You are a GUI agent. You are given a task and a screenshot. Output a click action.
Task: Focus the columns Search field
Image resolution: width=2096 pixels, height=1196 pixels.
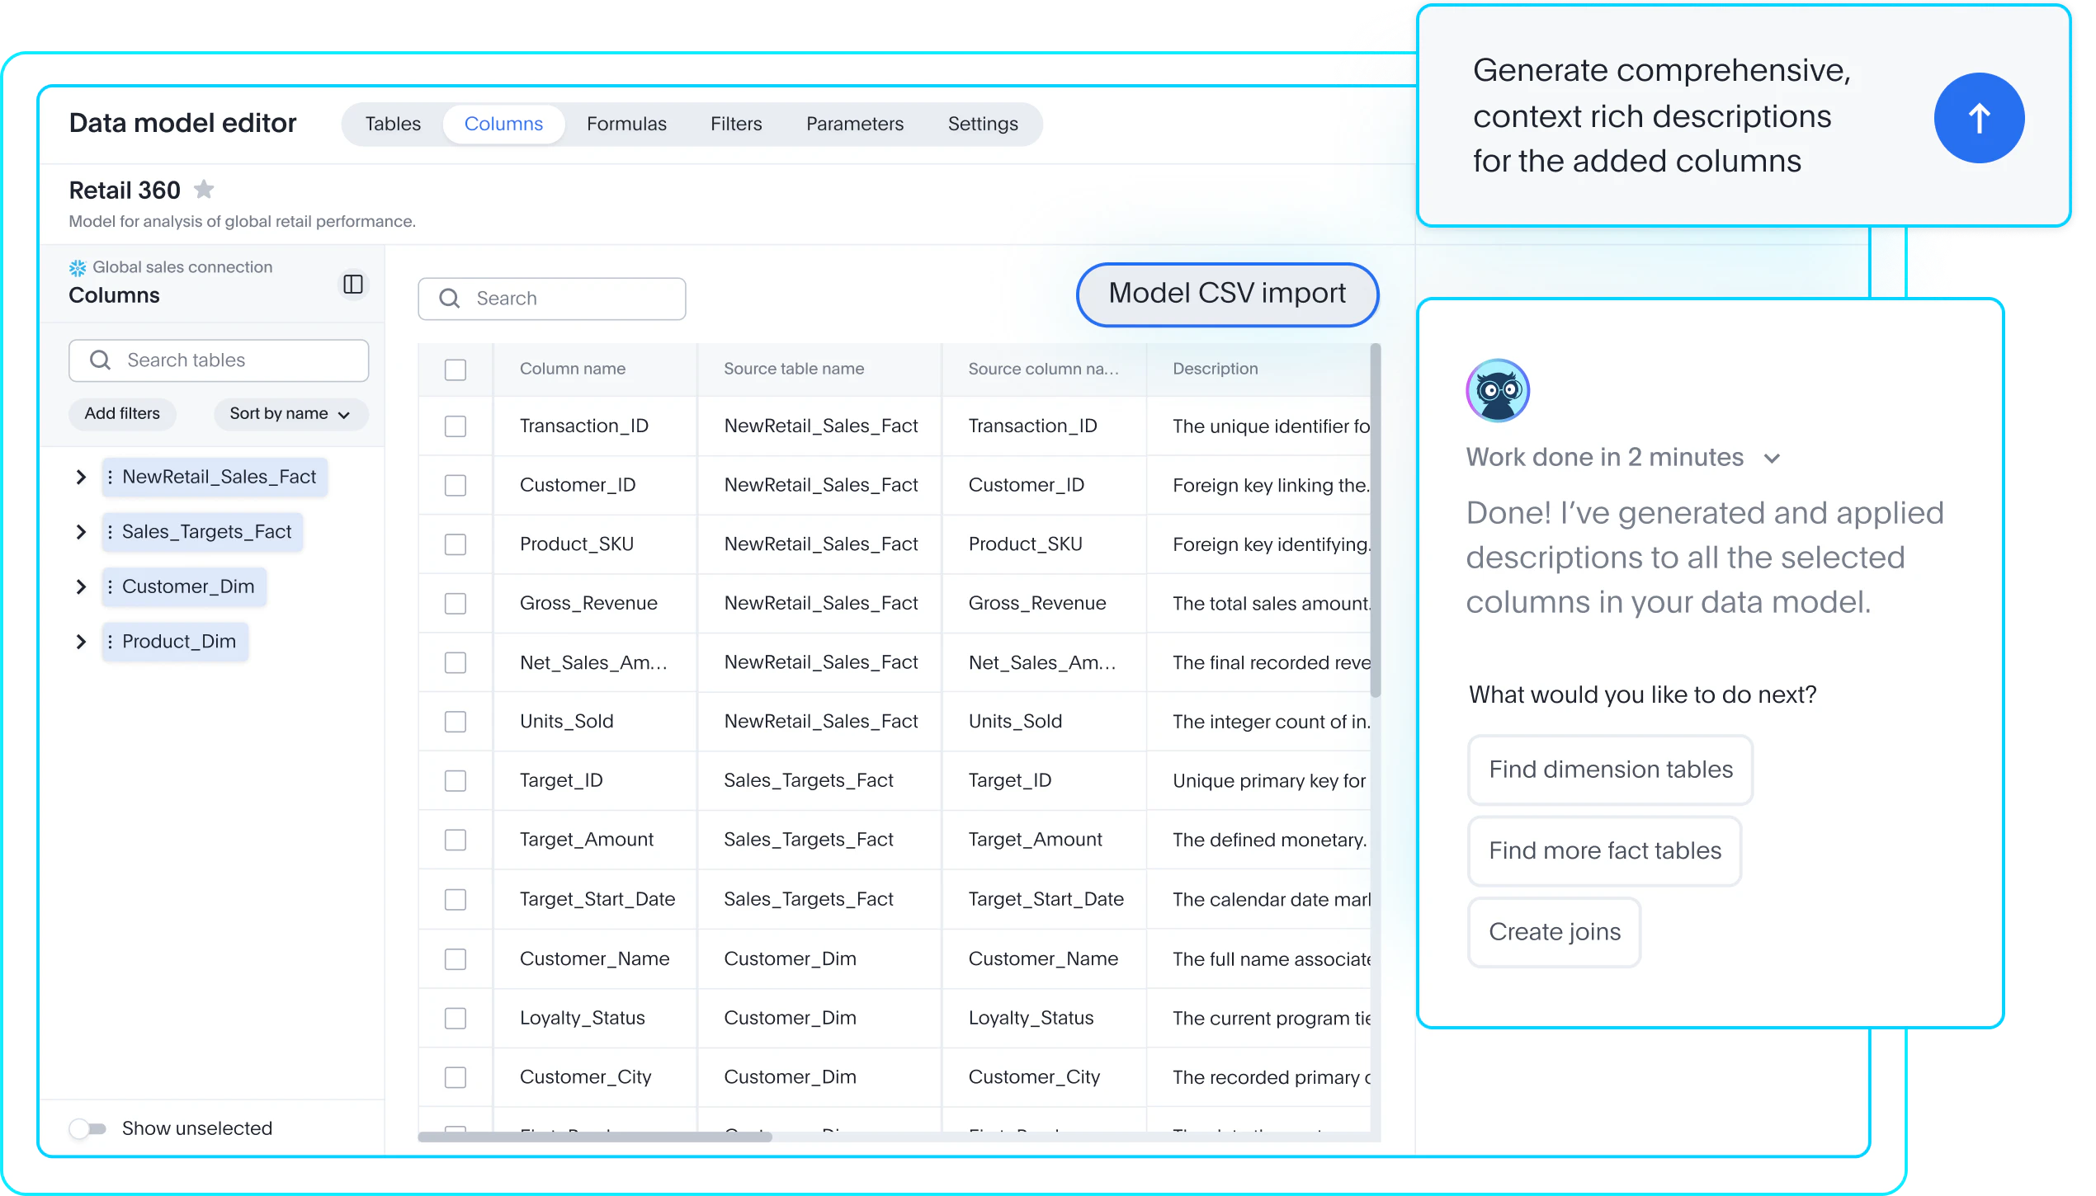552,299
